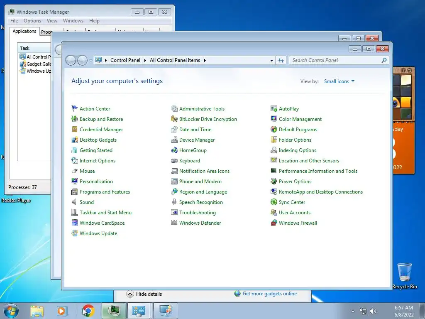This screenshot has height=319, width=425.
Task: Collapse gadget details with Hide details chevron
Action: [130, 294]
